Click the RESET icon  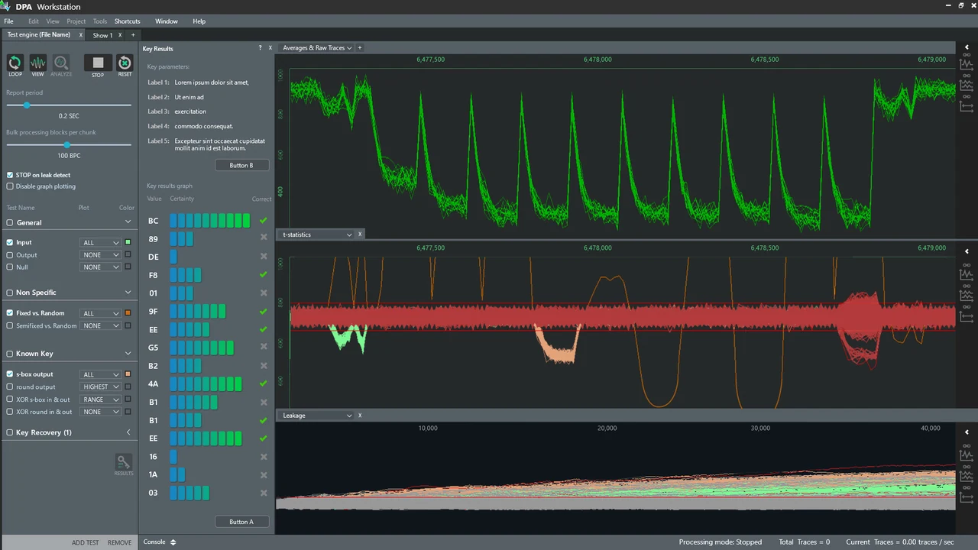[125, 63]
